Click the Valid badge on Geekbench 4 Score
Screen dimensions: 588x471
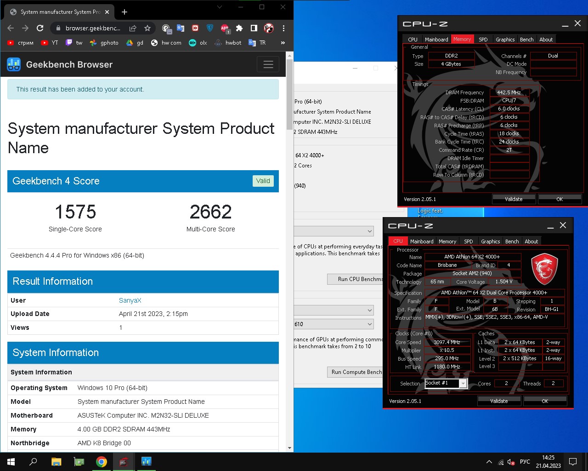coord(263,181)
